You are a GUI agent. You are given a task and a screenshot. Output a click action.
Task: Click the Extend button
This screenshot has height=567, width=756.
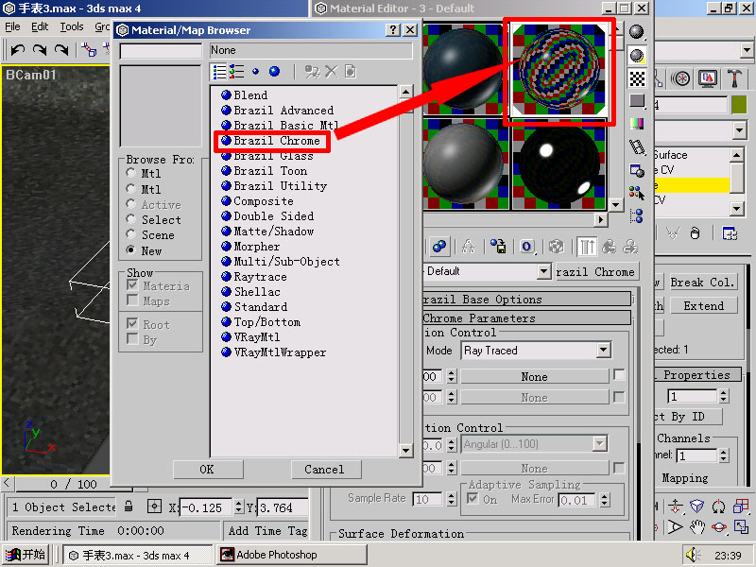[702, 305]
